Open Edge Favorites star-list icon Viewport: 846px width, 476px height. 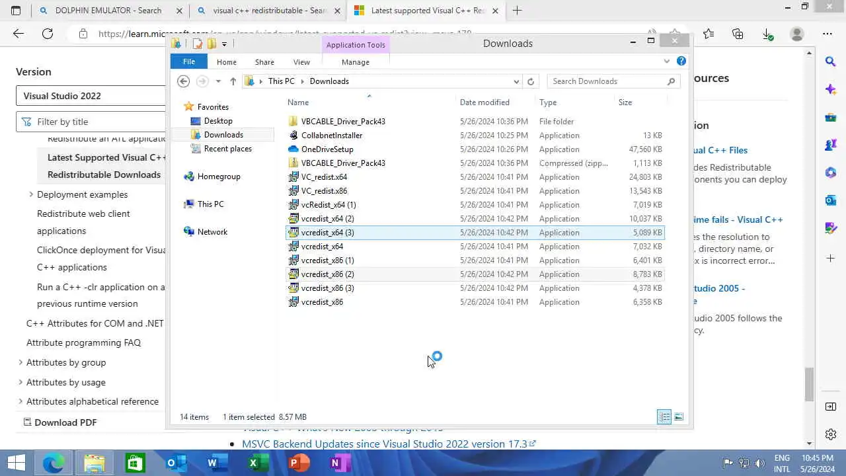coord(709,34)
